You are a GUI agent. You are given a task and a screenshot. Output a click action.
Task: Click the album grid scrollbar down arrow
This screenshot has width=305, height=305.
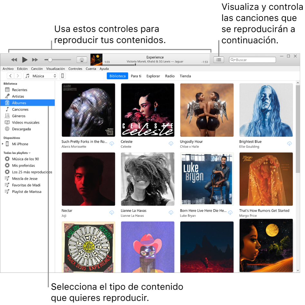(298, 270)
